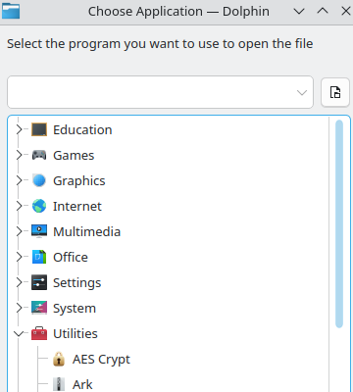Select the Games row label
This screenshot has height=392, width=353.
pos(74,156)
